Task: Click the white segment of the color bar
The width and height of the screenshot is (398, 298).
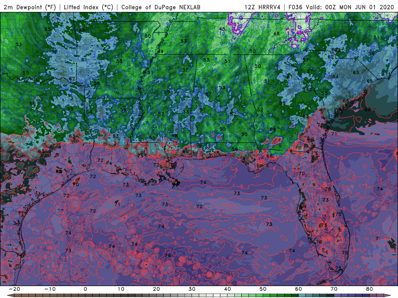Action: point(217,296)
